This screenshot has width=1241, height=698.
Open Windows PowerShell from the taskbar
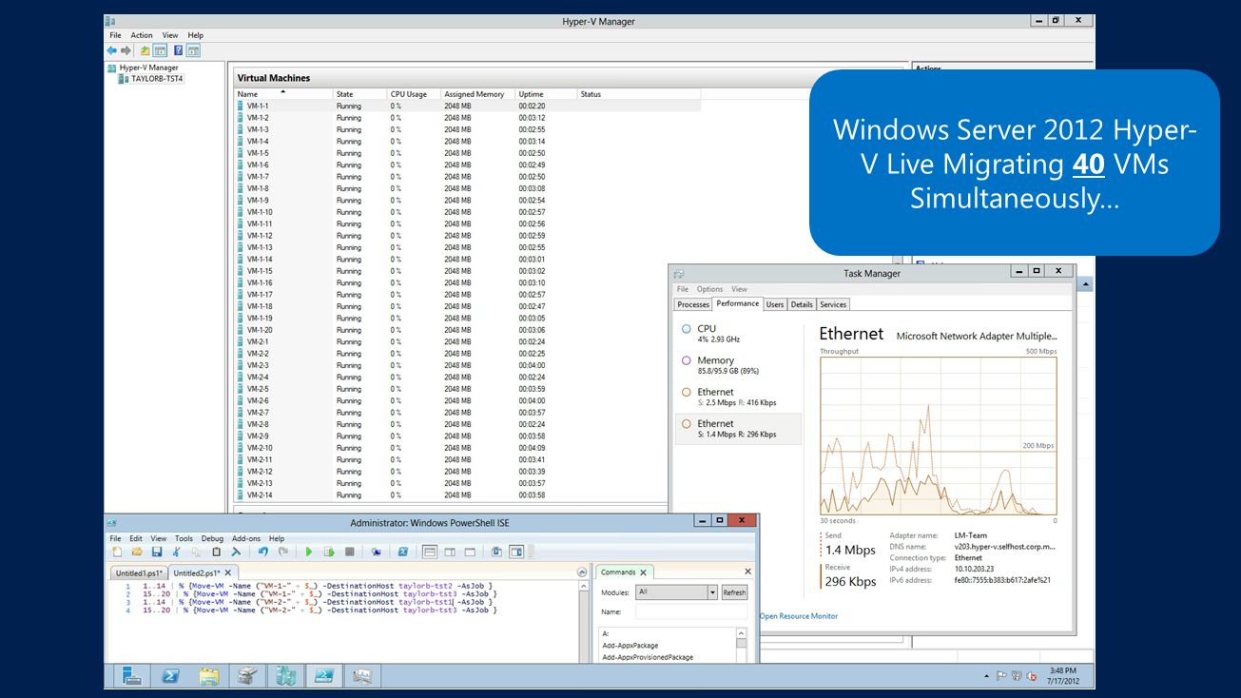(x=170, y=676)
